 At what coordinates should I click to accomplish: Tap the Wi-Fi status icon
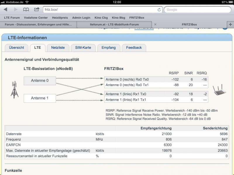[27, 2]
